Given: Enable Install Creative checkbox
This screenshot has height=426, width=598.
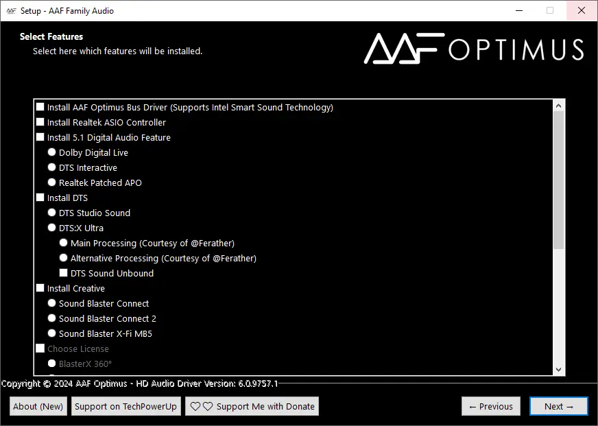Looking at the screenshot, I should click(40, 288).
